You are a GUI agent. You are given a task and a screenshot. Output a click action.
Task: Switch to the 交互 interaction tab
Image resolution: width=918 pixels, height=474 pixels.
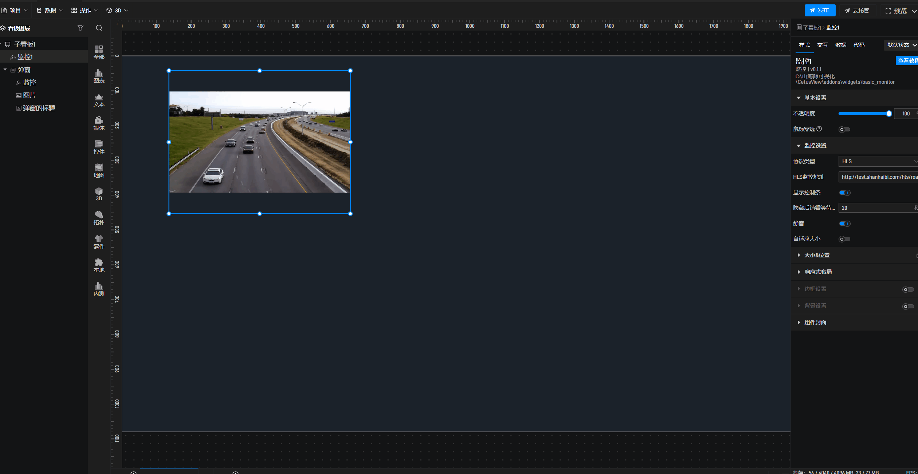point(822,45)
